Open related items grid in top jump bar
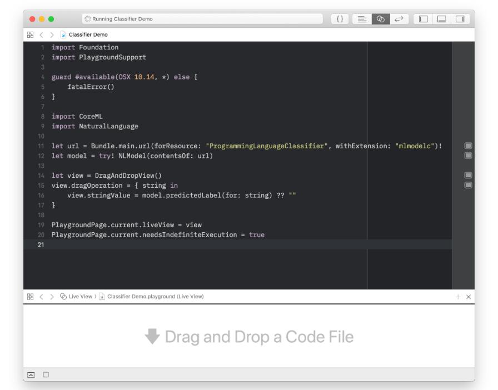This screenshot has height=390, width=498. pyautogui.click(x=30, y=34)
